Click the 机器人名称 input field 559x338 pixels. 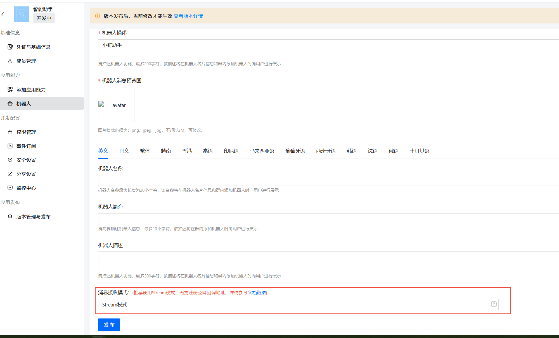coord(327,180)
